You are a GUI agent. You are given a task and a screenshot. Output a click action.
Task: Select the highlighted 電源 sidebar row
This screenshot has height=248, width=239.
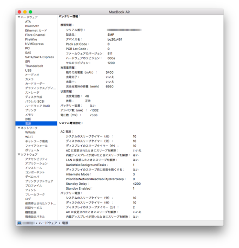[x=36, y=124]
